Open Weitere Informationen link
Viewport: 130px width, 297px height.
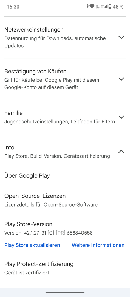[98, 245]
